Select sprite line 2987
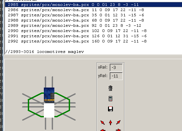Viewport: 182px width, 131px height. click(93, 15)
